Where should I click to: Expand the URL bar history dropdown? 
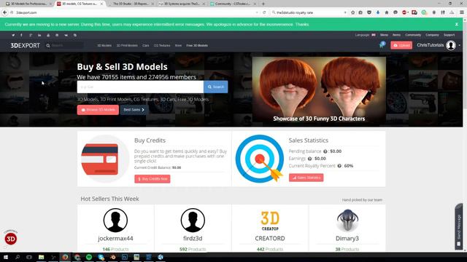click(257, 12)
